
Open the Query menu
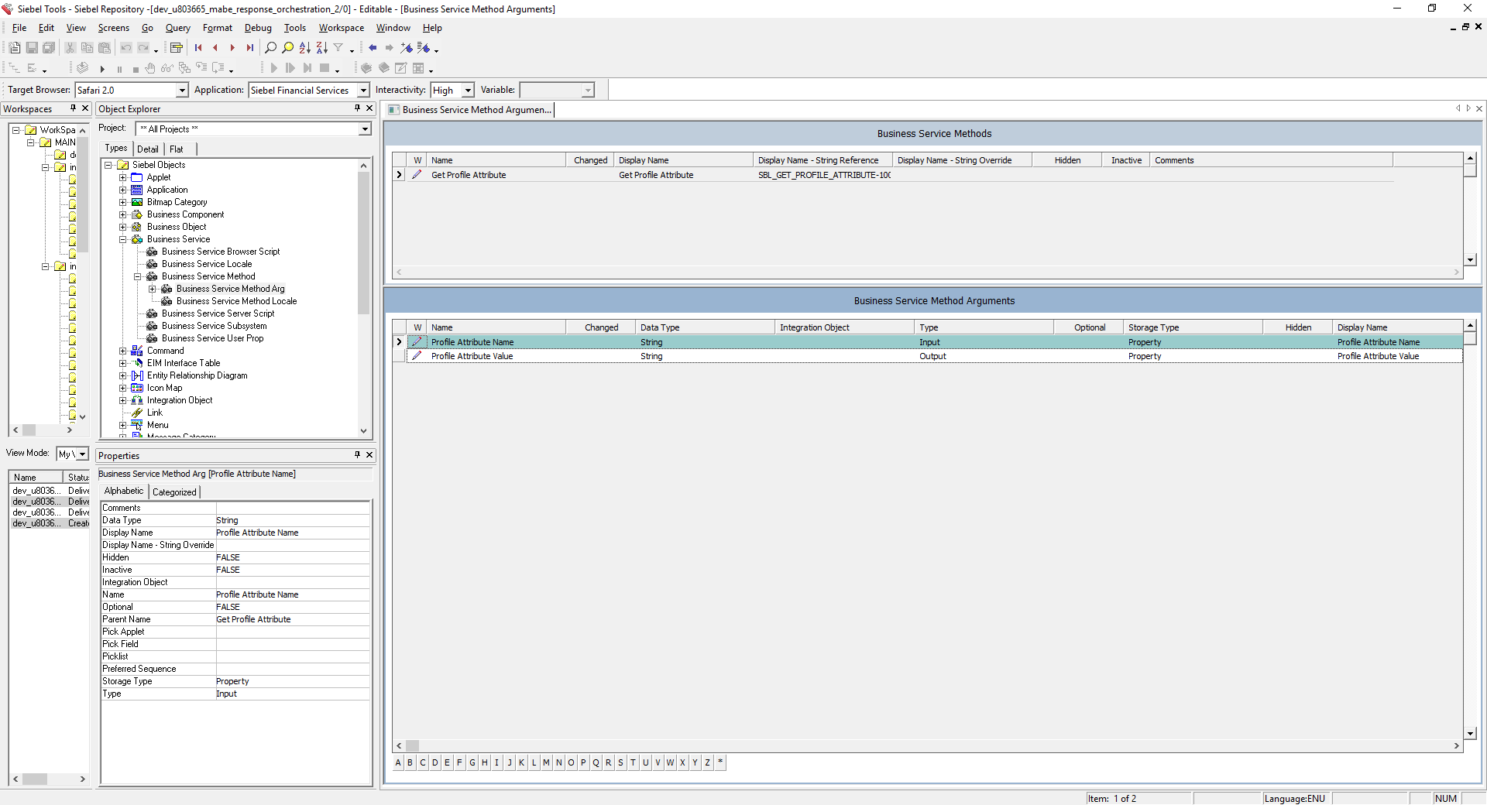click(x=177, y=28)
